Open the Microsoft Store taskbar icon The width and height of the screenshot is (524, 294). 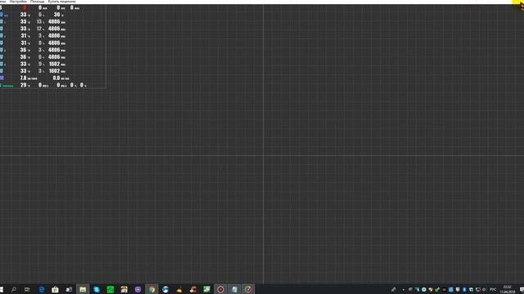(x=55, y=289)
